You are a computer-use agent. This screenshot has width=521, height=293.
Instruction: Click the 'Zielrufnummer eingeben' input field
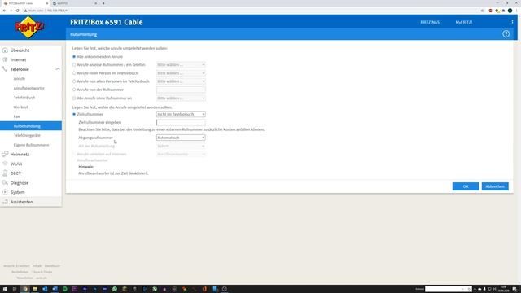point(181,122)
